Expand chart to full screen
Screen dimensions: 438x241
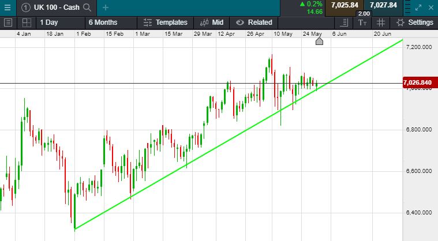click(418, 8)
